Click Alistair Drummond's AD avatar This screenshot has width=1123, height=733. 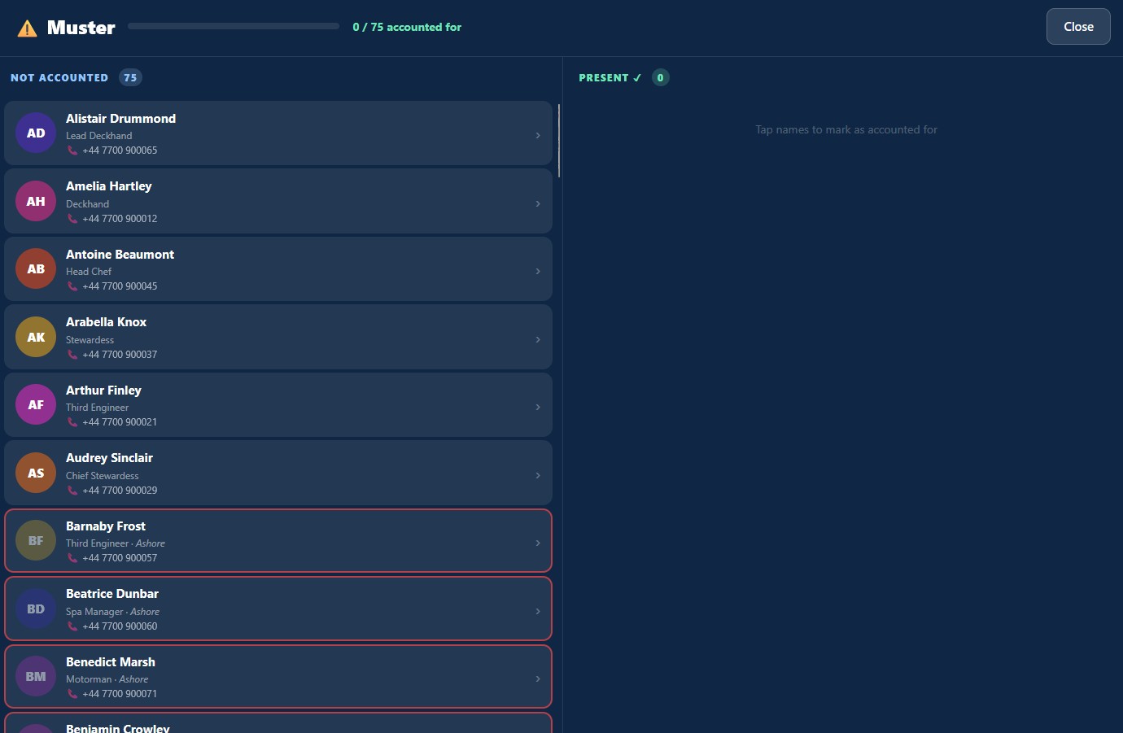(36, 133)
